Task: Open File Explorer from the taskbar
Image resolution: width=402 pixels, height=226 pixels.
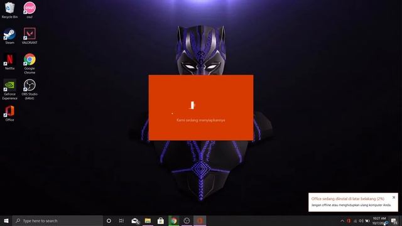Action: point(148,220)
